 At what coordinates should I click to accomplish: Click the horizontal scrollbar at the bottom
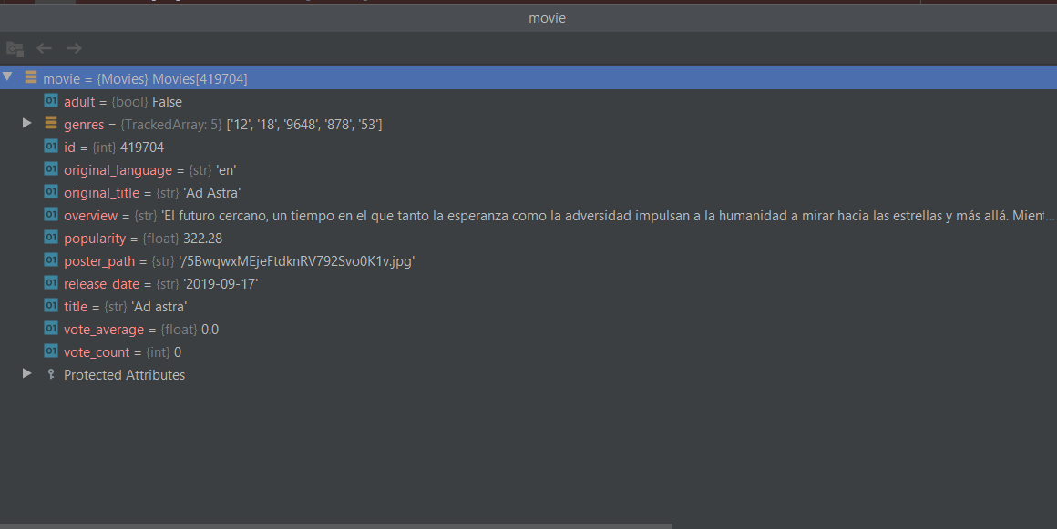coord(335,525)
